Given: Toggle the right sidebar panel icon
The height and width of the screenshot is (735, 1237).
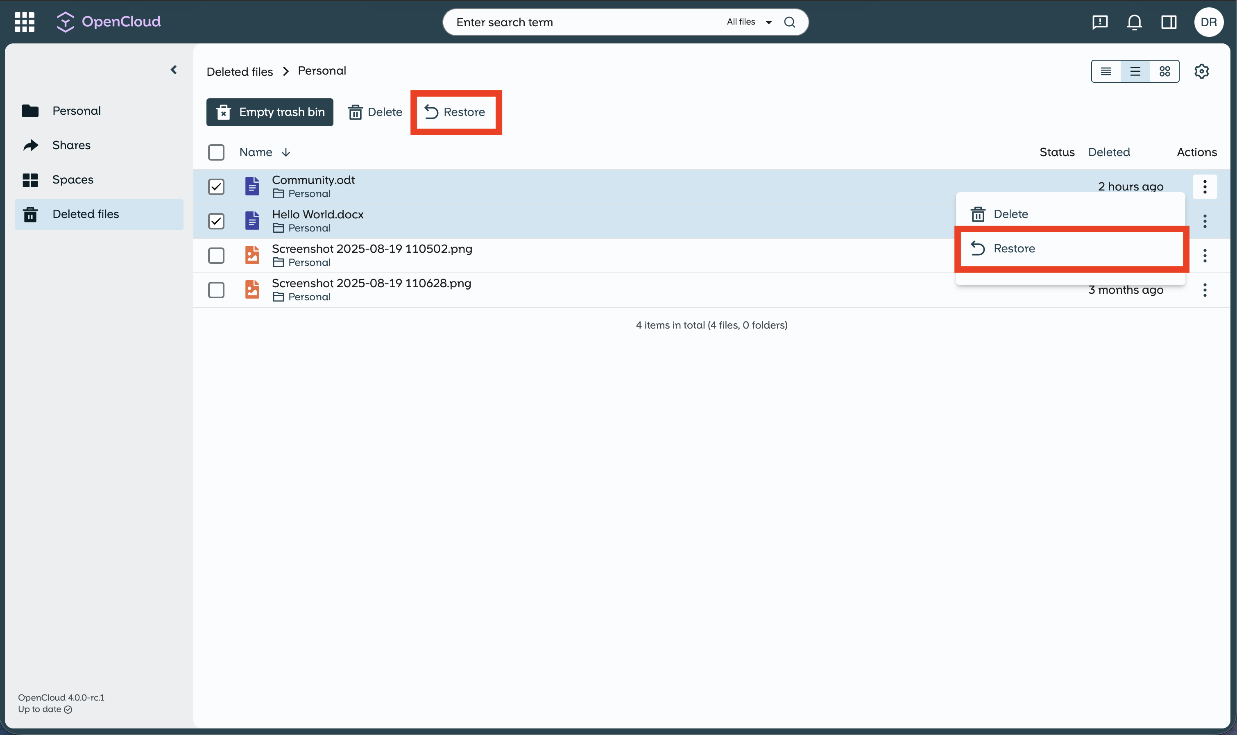Looking at the screenshot, I should [1169, 22].
